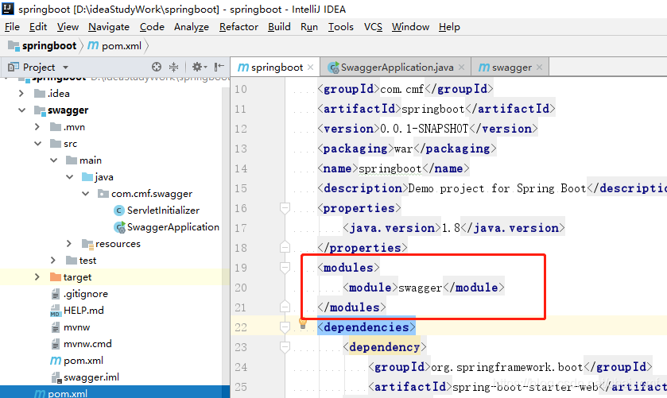Click the resources folder icon
The image size is (667, 398).
87,244
